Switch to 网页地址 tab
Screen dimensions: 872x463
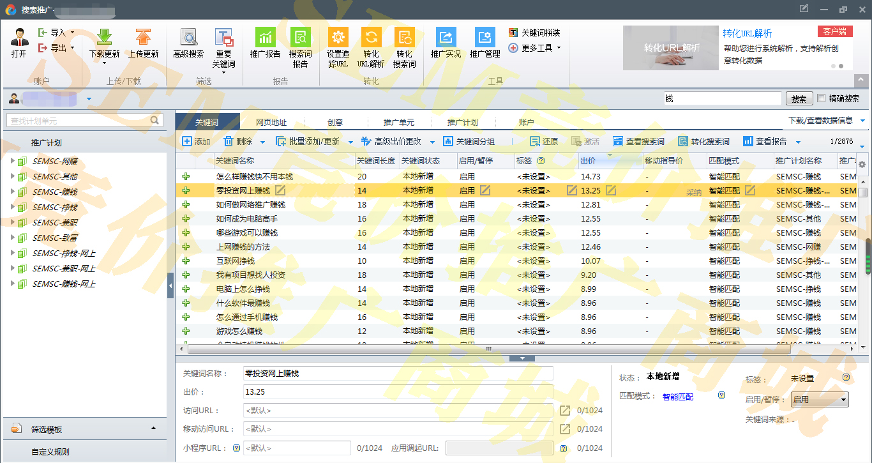click(271, 123)
